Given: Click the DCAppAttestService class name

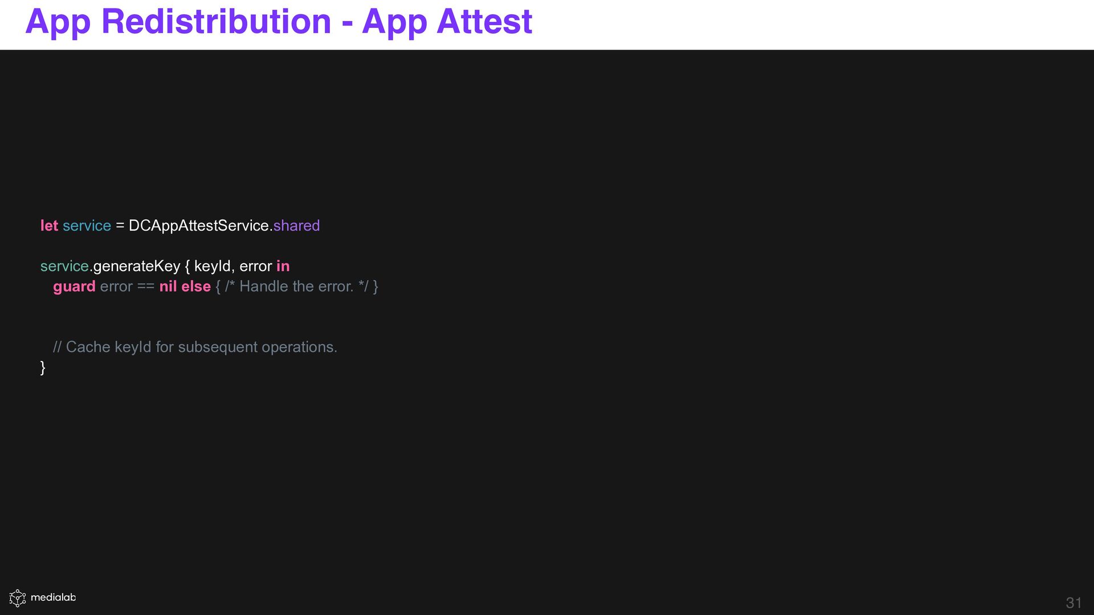Looking at the screenshot, I should coord(198,225).
